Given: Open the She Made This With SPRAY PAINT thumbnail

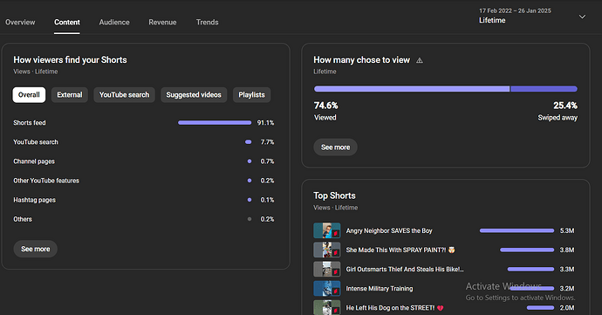Looking at the screenshot, I should [326, 250].
